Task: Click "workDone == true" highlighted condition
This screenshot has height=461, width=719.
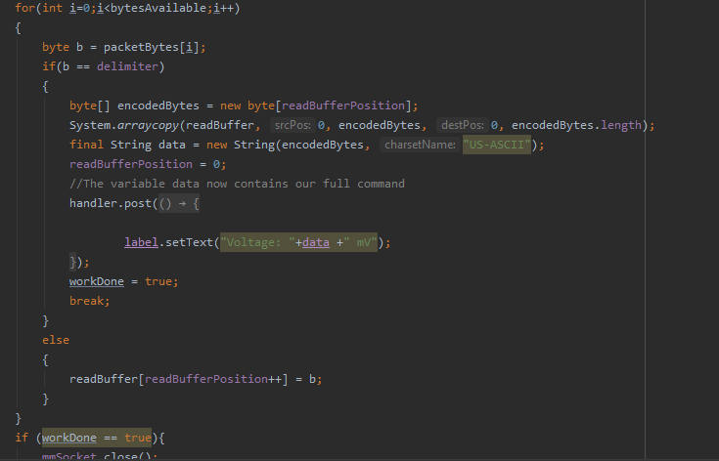Action: (97, 438)
